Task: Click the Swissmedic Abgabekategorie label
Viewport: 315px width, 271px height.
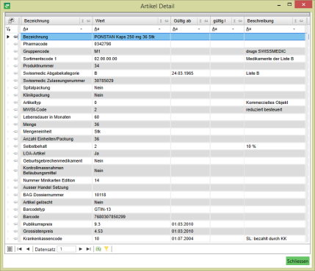Action: click(x=51, y=73)
